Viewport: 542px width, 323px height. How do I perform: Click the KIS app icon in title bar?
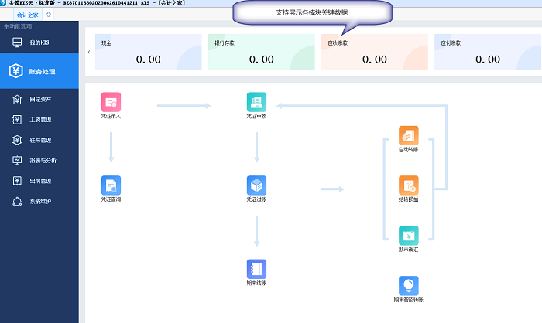tap(3, 3)
